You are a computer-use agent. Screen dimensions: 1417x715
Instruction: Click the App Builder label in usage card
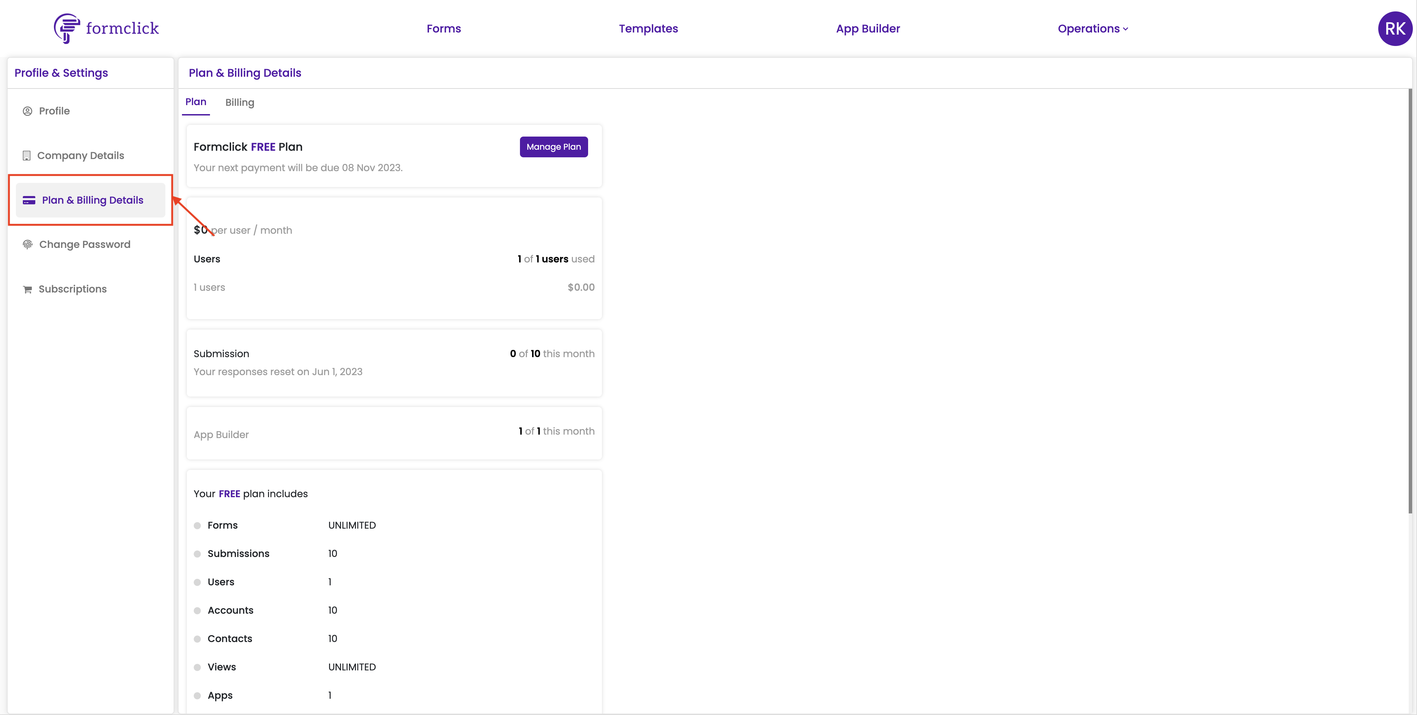[x=221, y=435]
